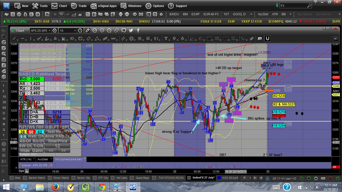
Task: Open the eSignal Apps menu
Action: [104, 6]
